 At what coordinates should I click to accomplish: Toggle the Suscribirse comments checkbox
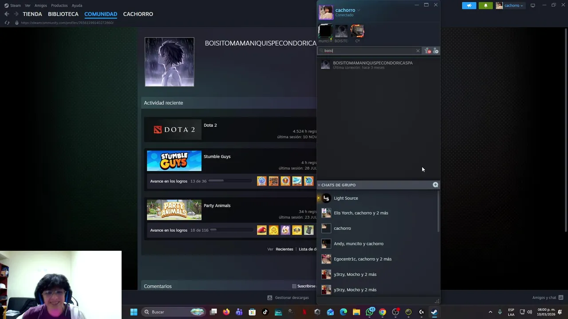294,286
